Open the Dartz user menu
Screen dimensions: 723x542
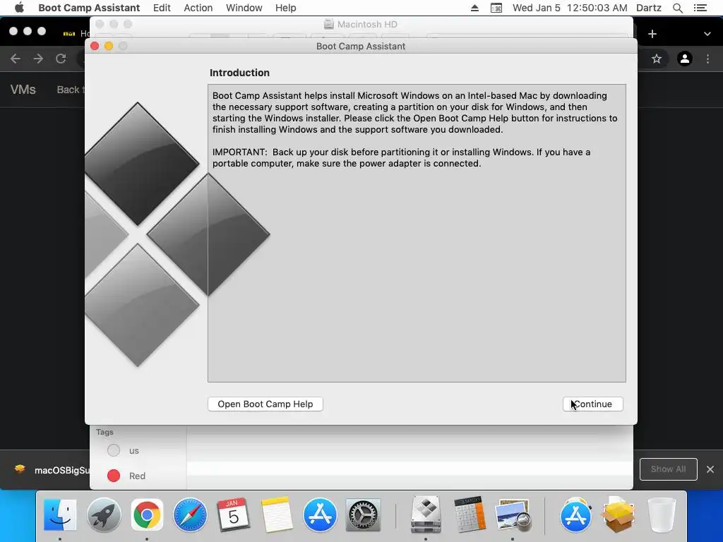(x=649, y=8)
